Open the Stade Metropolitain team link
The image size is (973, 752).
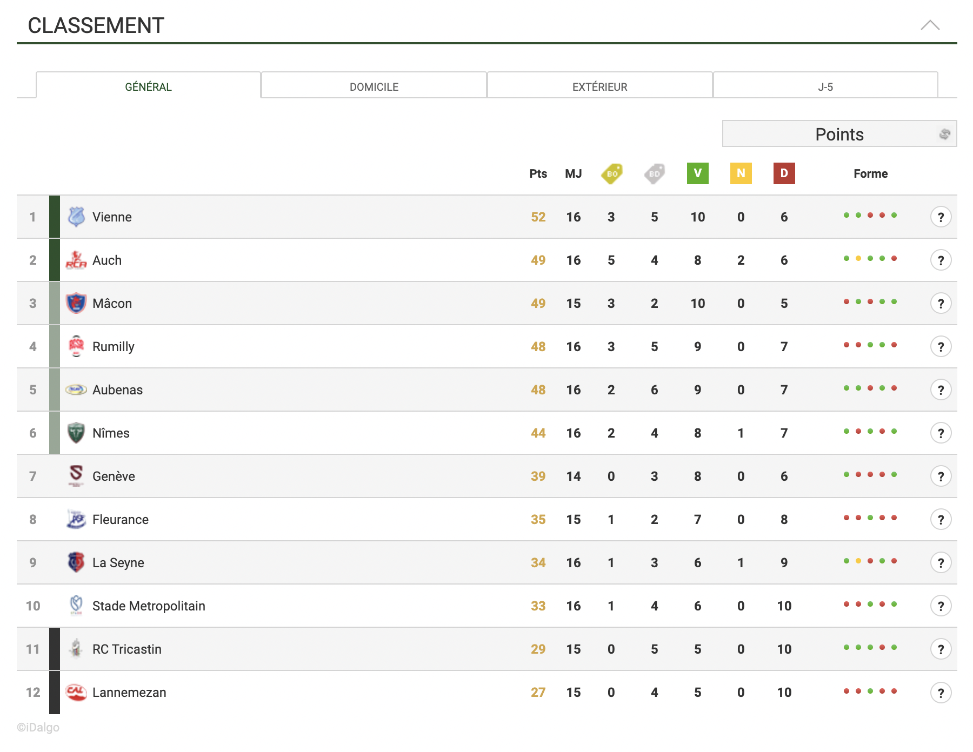click(149, 606)
